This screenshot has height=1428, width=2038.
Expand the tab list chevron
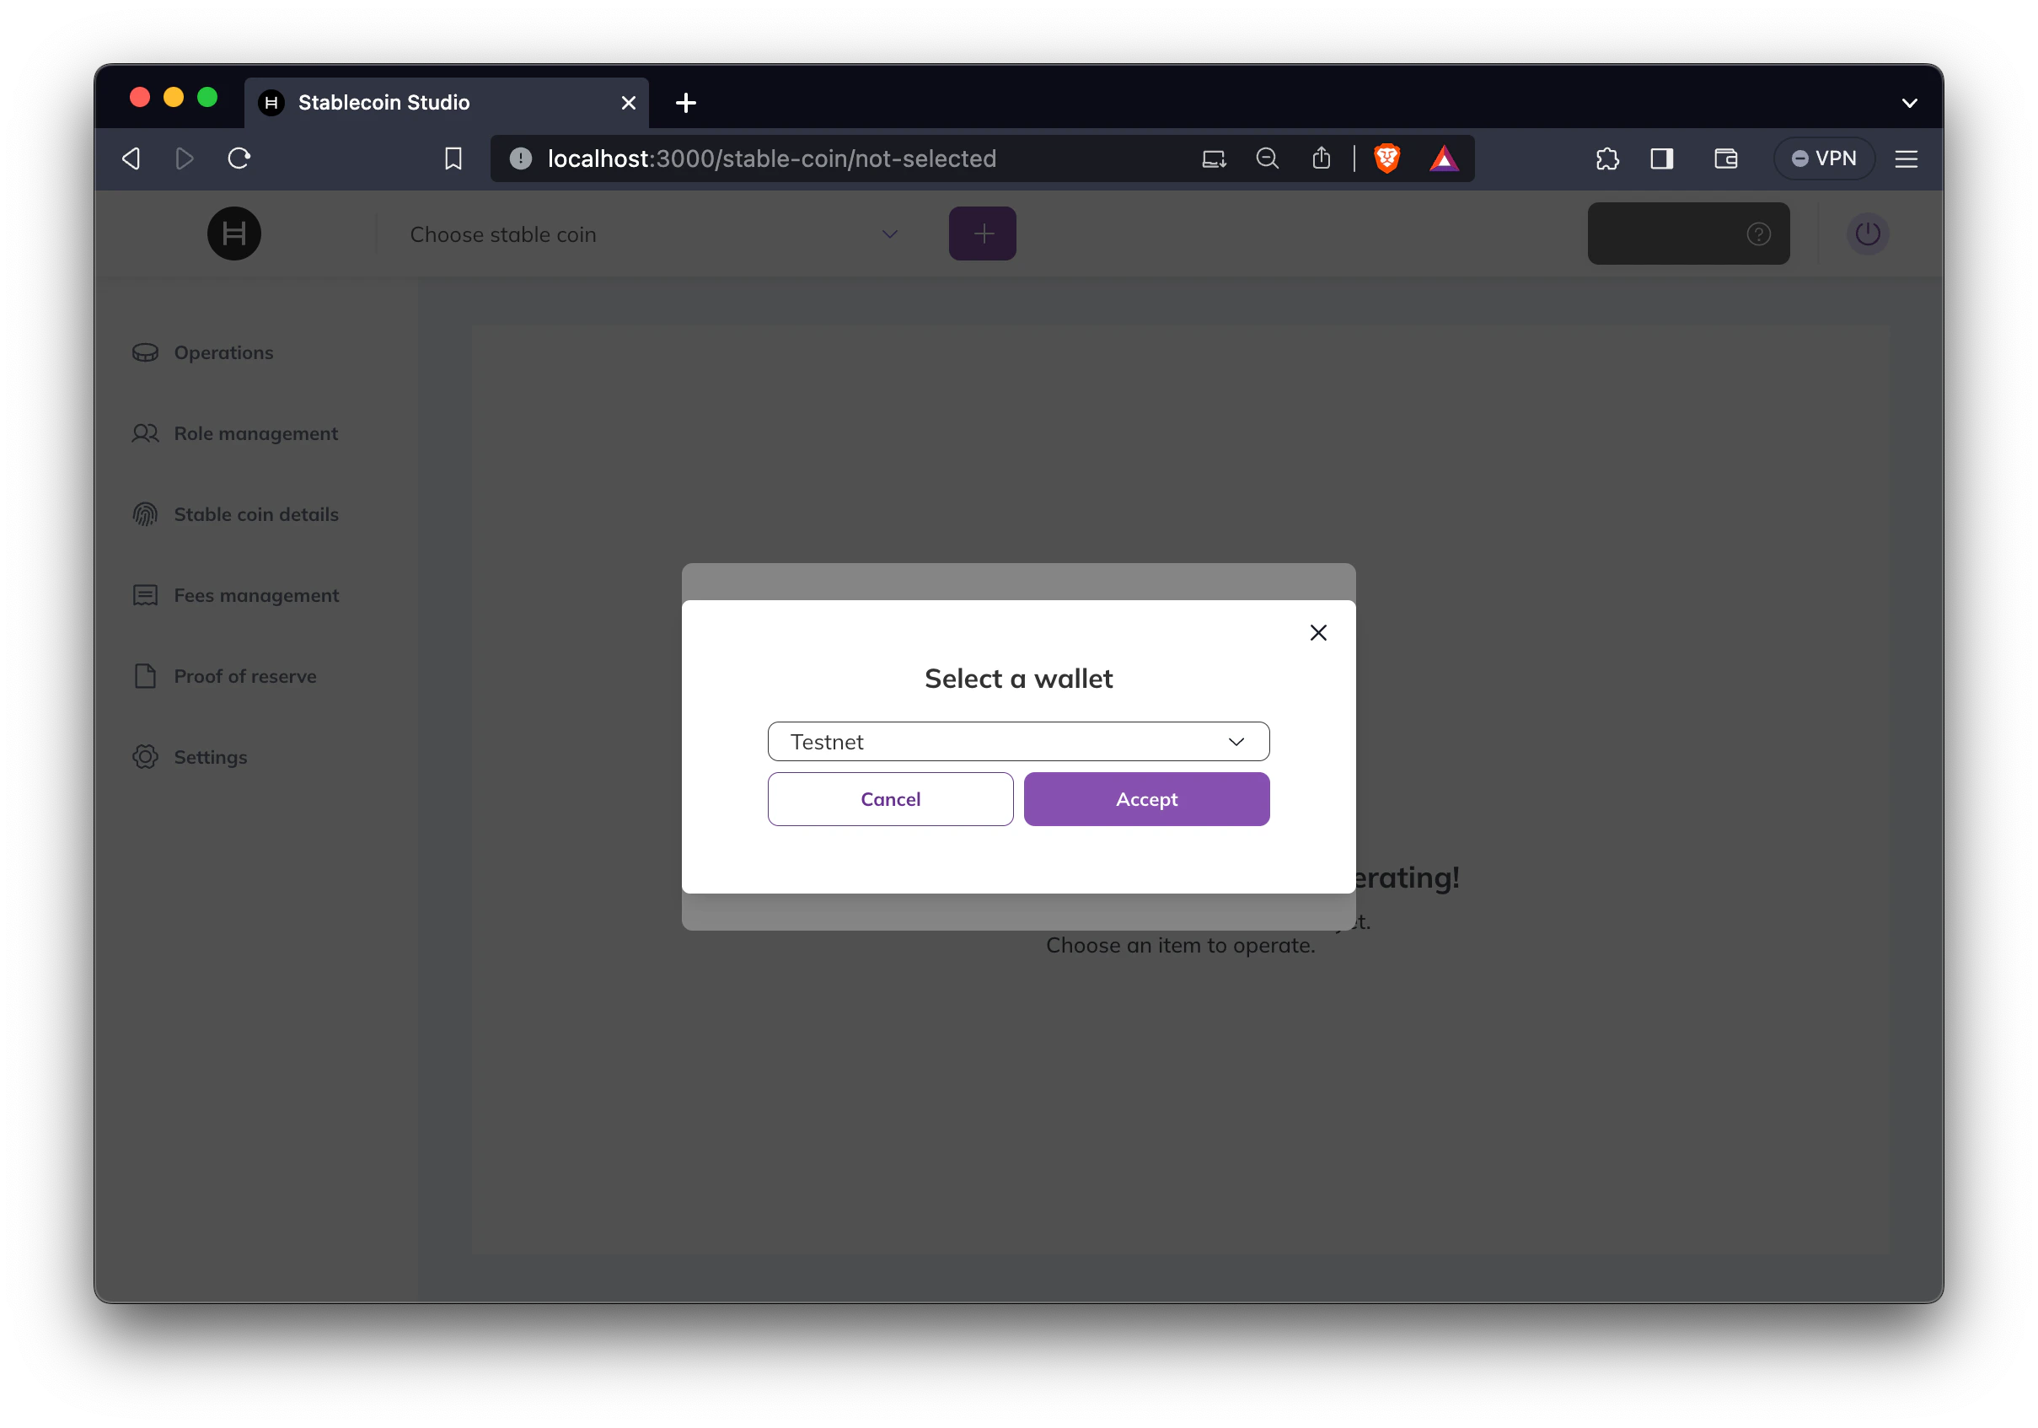coord(1909,103)
